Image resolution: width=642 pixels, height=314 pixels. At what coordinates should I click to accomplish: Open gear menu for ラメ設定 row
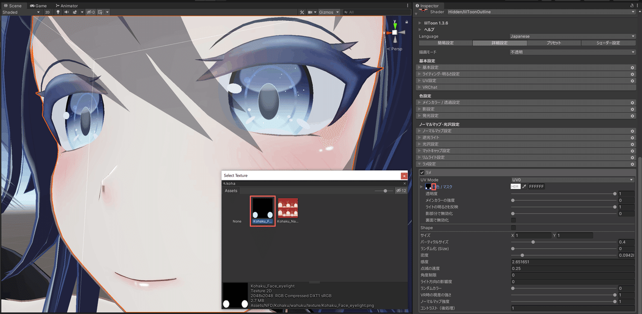[632, 164]
